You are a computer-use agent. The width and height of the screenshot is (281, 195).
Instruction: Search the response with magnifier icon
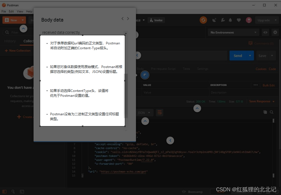point(272,112)
